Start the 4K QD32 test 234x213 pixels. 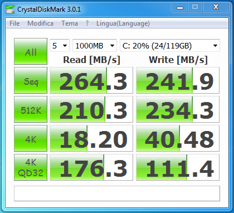tap(31, 167)
